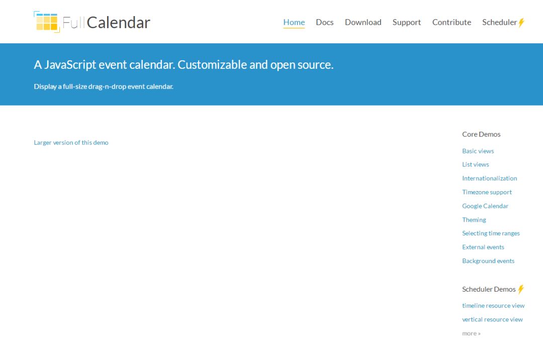Open the Internationalization demo link
This screenshot has width=543, height=339.
click(x=489, y=179)
